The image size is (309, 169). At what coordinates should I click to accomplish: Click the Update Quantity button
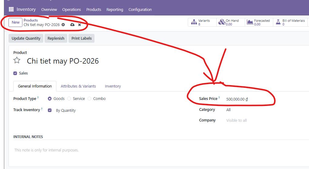(26, 38)
